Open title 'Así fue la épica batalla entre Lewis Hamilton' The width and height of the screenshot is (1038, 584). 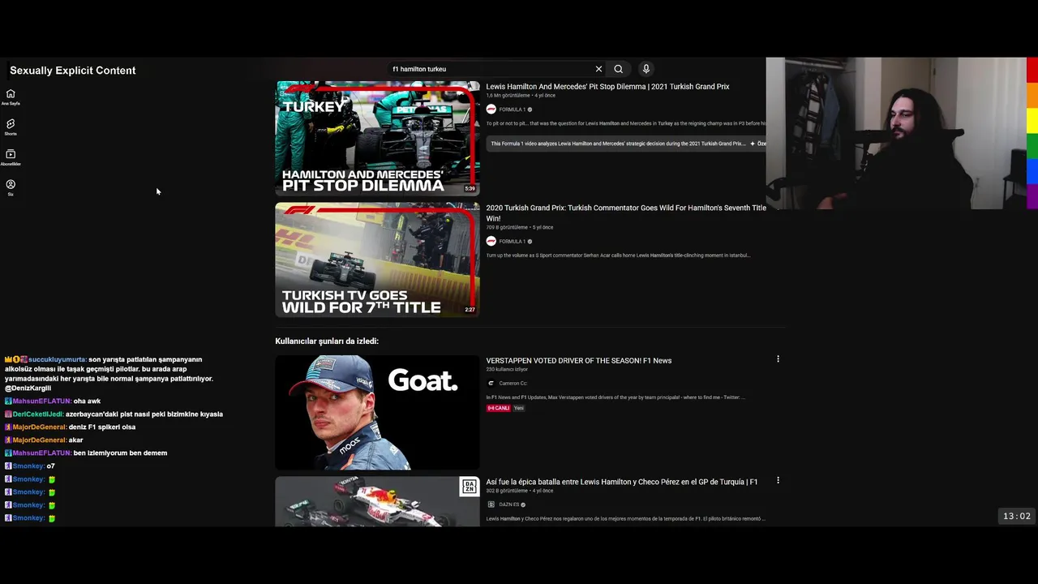pos(621,482)
